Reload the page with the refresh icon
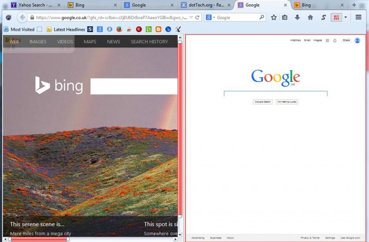 (x=197, y=17)
